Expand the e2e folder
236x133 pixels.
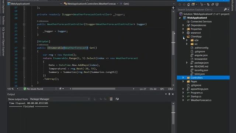187,40
